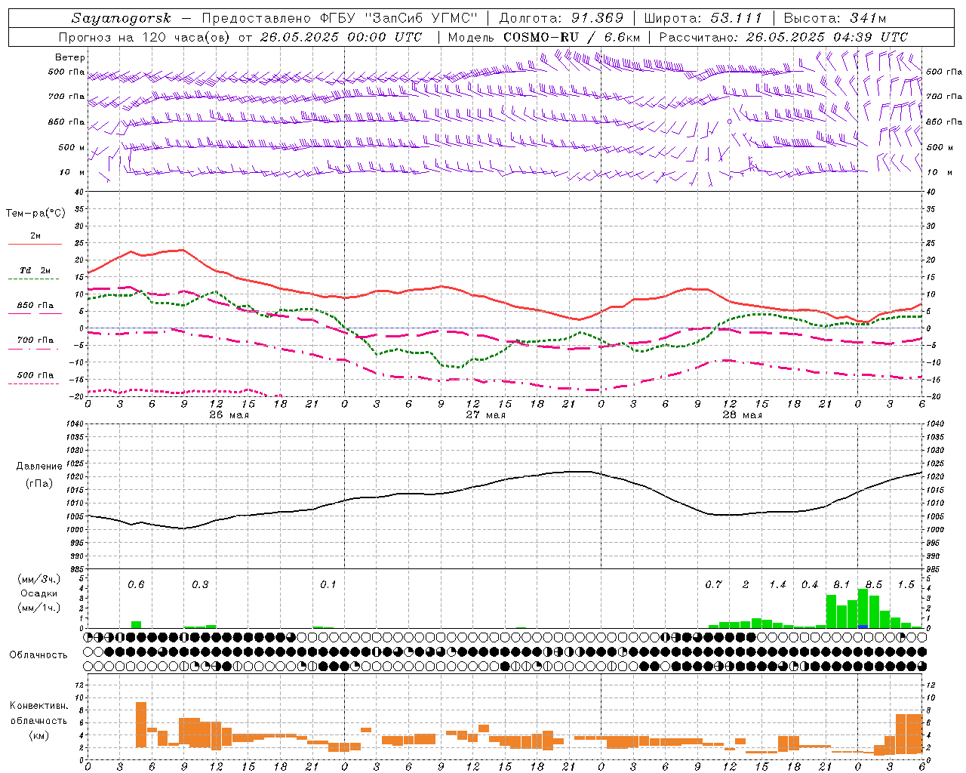Click the 'Высота: 341м' header field
This screenshot has height=773, width=966.
click(x=835, y=18)
